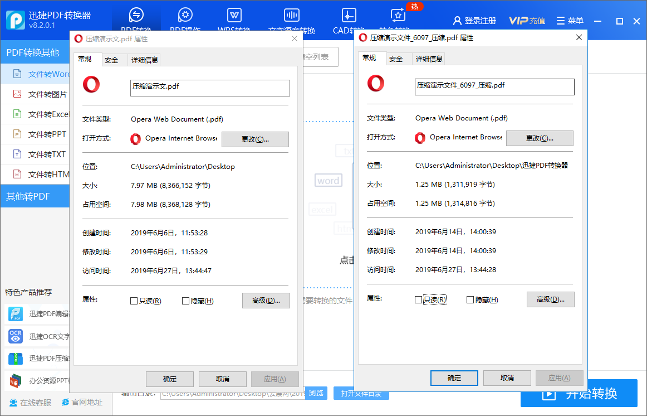
Task: Click 更改 to change the open method
Action: [255, 139]
